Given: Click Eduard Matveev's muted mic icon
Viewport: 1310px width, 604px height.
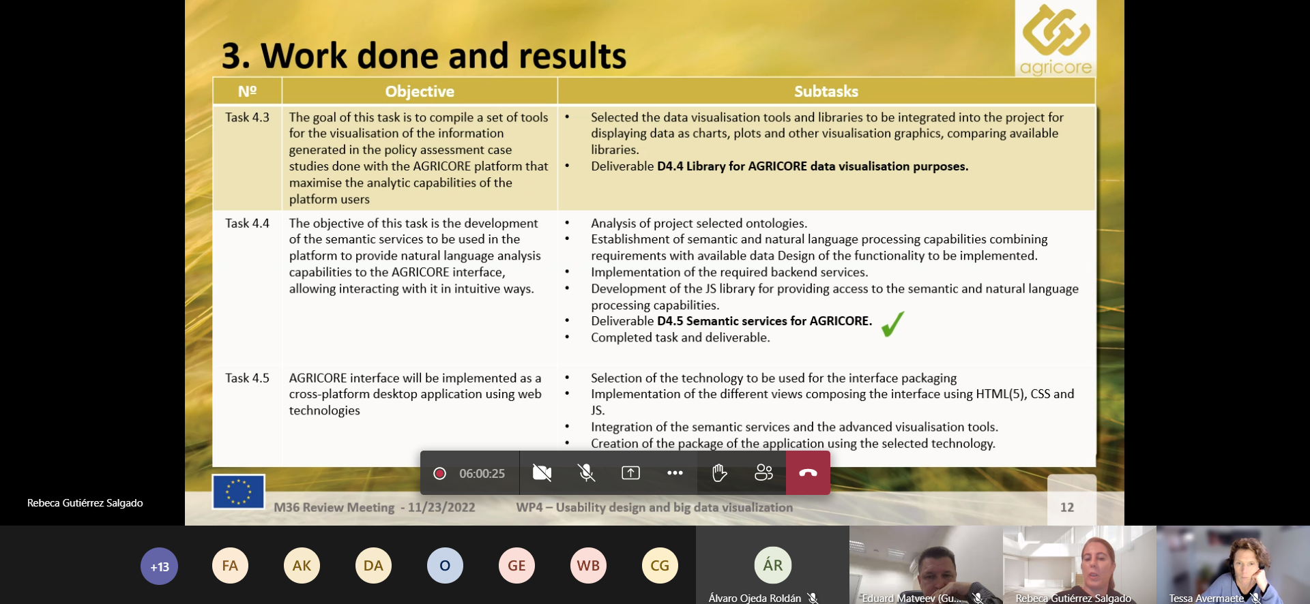Looking at the screenshot, I should [x=978, y=598].
